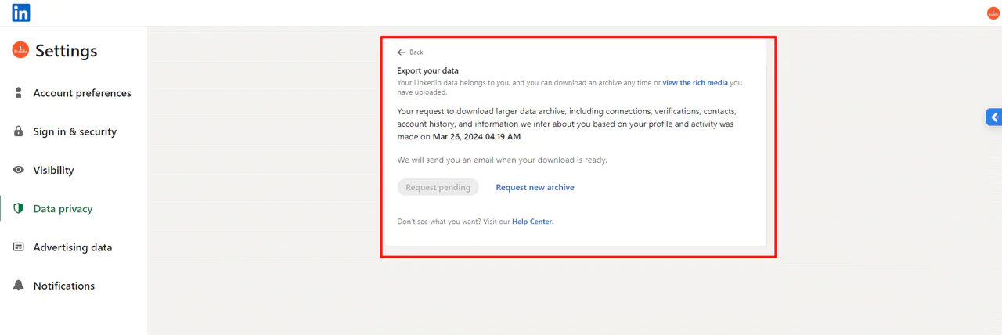
Task: Open the profile avatar in top-right corner
Action: [993, 13]
